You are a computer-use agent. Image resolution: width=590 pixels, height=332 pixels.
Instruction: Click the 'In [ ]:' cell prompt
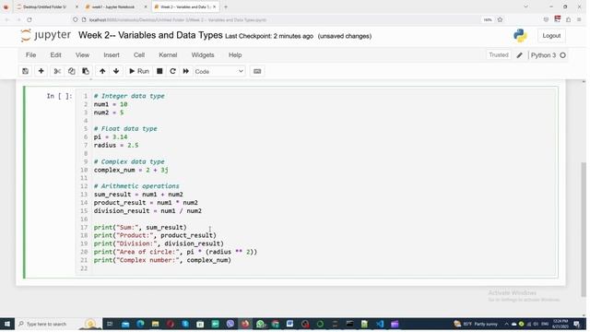(x=59, y=96)
